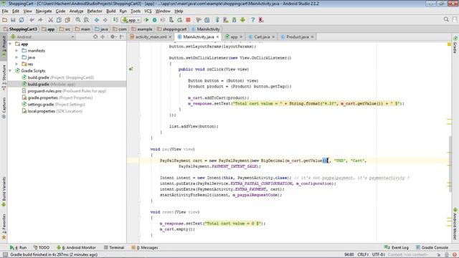Viewport: 459px width, 258px height.
Task: Navigate Forward with the right arrow icon
Action: (105, 20)
